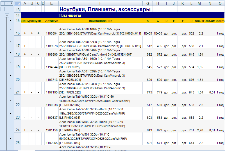This screenshot has width=225, height=151.
Task: Select column F header
Action: (101, 3)
